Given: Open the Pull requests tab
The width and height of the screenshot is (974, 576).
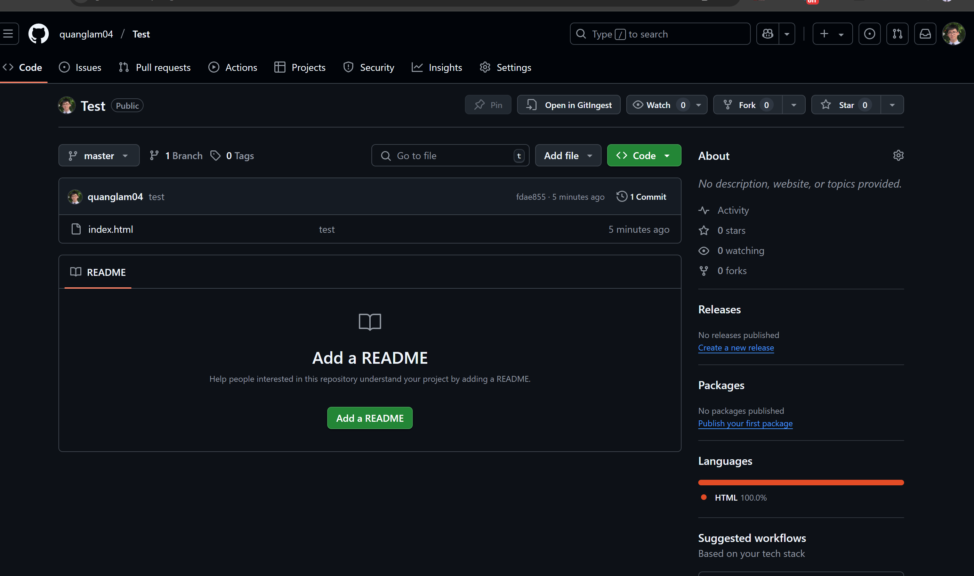Looking at the screenshot, I should tap(155, 67).
